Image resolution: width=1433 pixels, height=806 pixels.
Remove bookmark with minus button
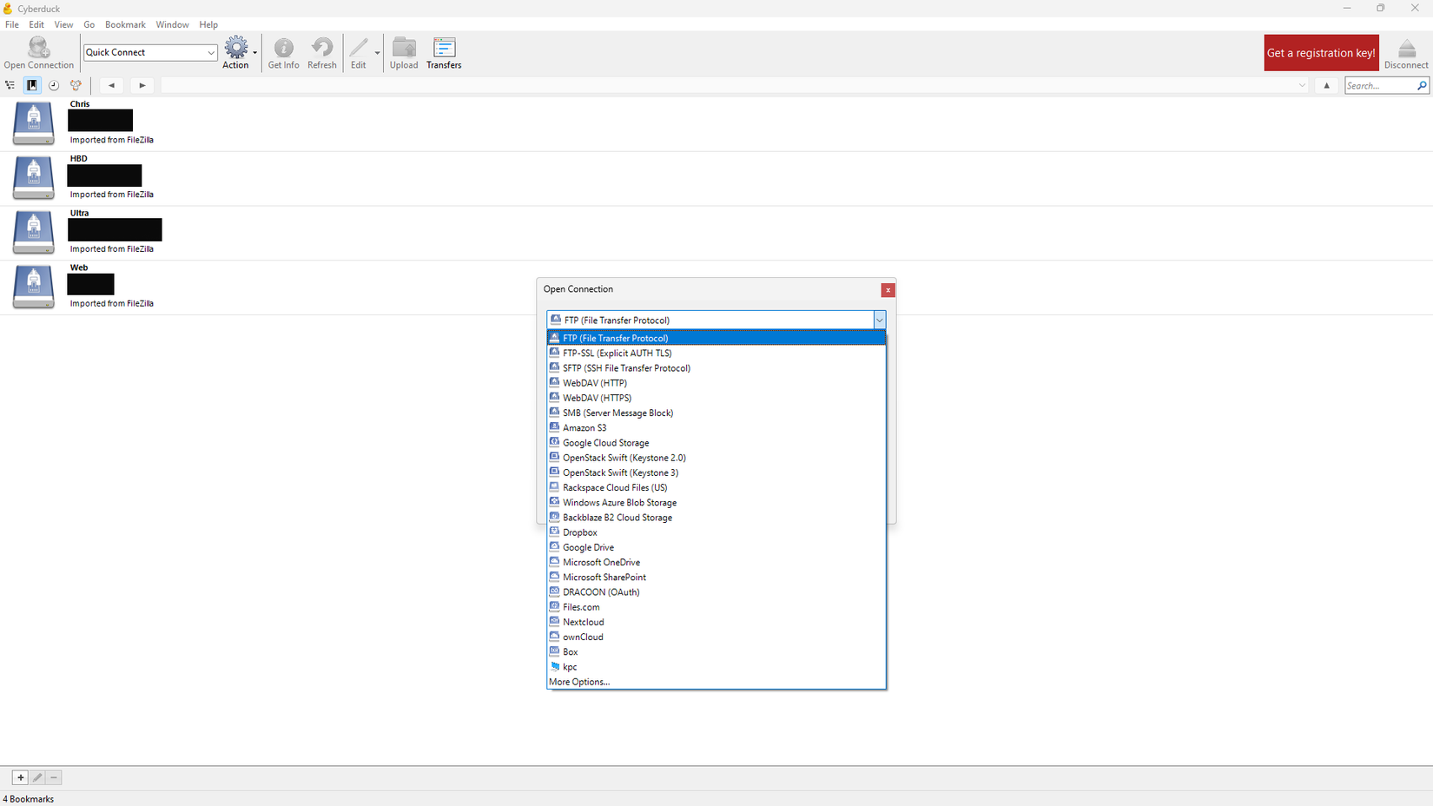coord(54,777)
